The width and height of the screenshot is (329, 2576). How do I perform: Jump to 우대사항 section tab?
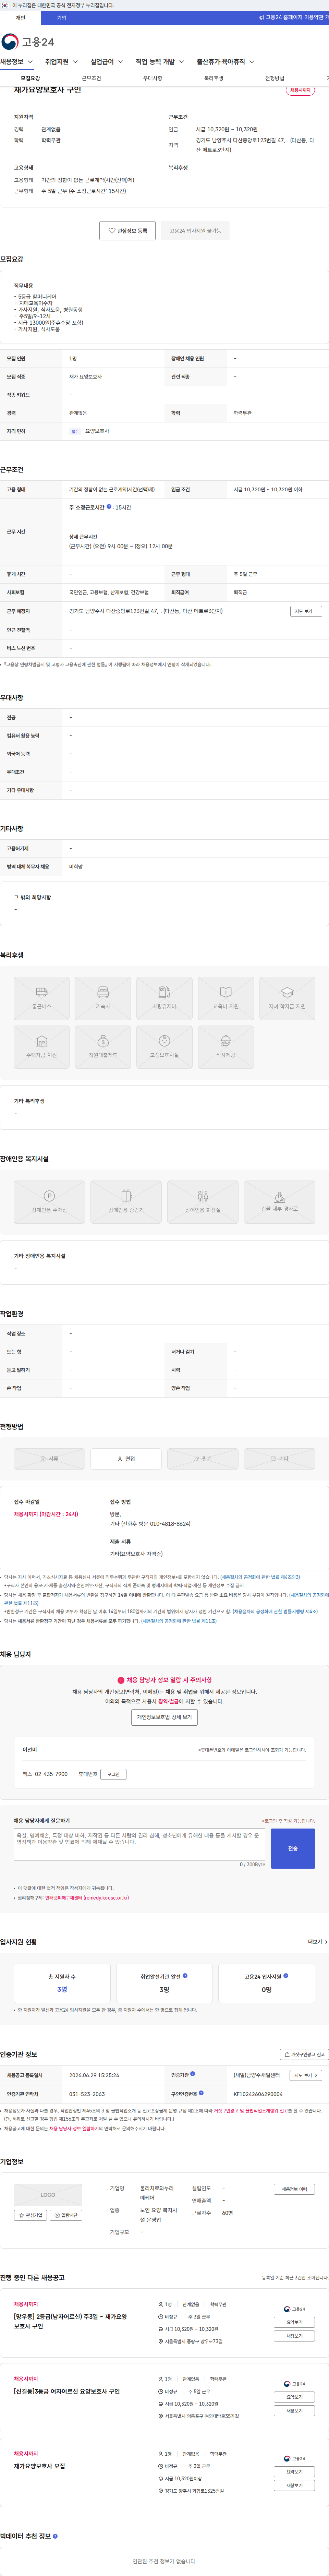coord(152,78)
